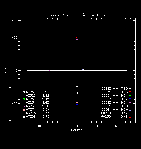Screen dimensions: 141x149
Task: Click the '400' tick label on the Column axis
Action: [116, 126]
